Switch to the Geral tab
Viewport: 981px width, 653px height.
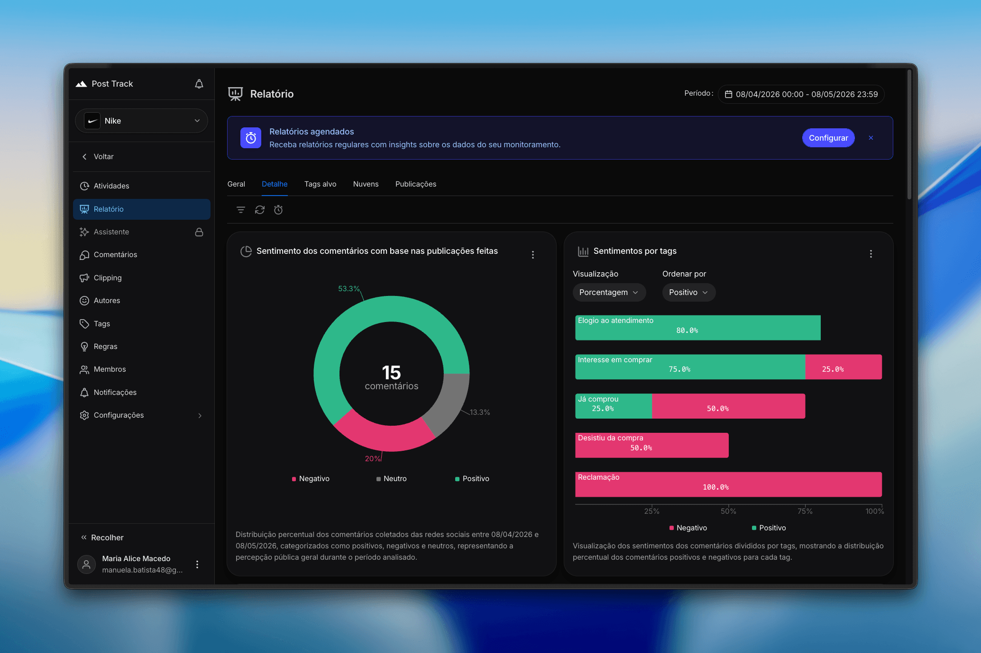[x=236, y=184]
